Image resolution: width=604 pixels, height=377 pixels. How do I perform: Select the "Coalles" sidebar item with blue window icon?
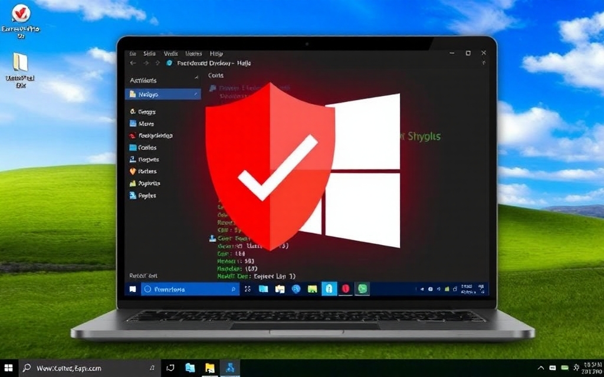[x=143, y=148]
